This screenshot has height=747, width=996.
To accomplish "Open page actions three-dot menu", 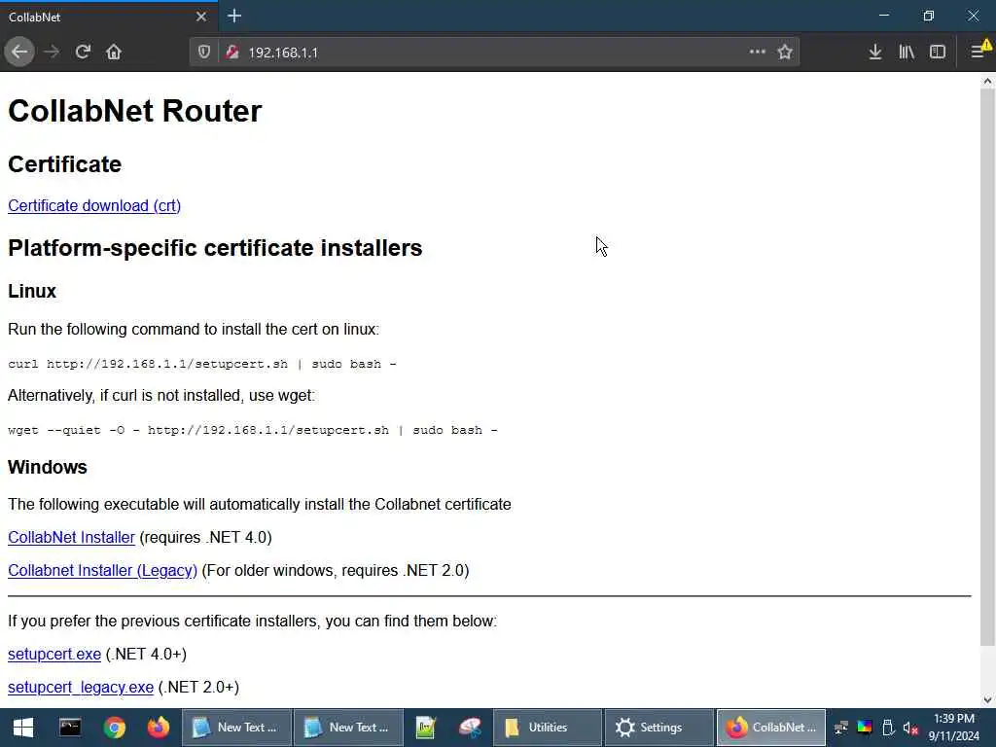I will tap(757, 53).
